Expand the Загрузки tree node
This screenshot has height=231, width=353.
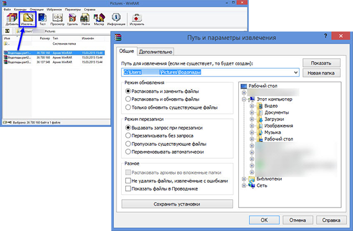(252, 119)
